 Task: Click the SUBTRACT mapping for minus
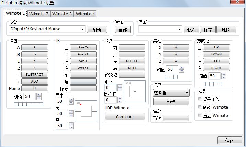pos(35,74)
